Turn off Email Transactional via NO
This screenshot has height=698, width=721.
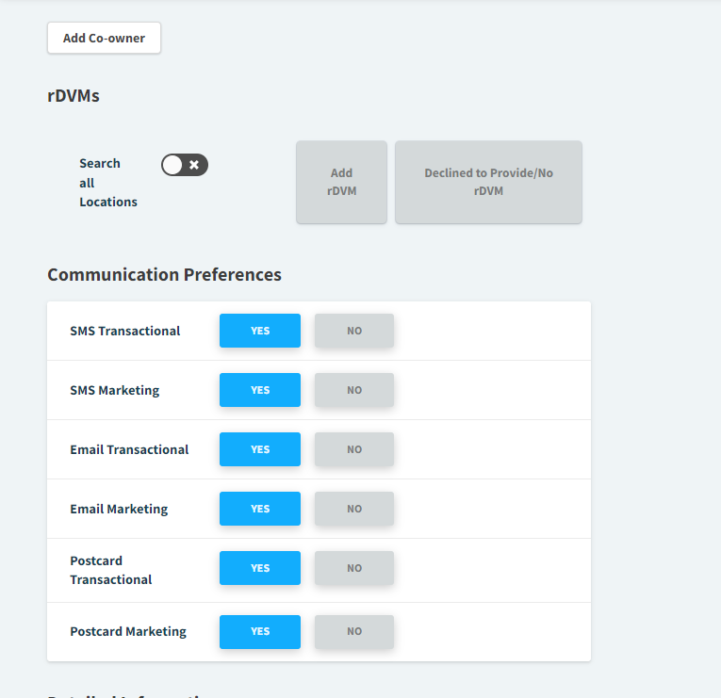(x=354, y=449)
